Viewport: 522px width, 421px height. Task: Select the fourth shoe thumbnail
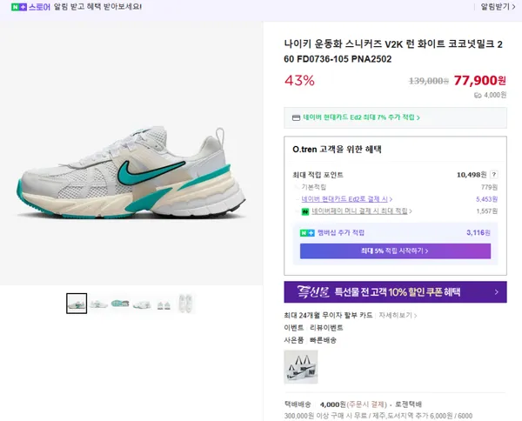(142, 303)
